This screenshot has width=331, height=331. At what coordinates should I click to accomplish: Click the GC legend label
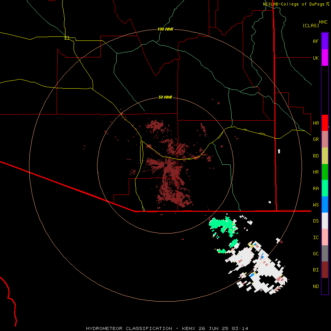coord(316,254)
